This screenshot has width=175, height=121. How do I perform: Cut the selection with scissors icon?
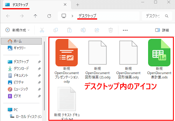click(42, 30)
